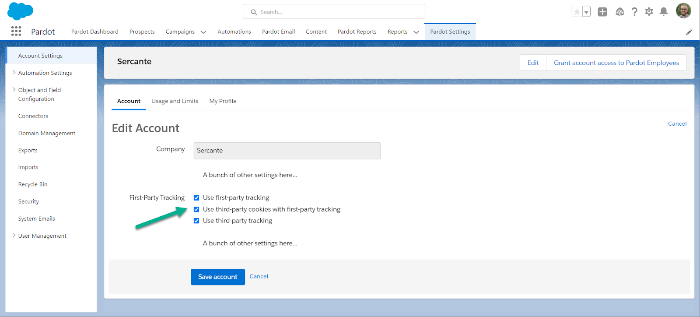700x317 pixels.
Task: Open the Content tab
Action: pyautogui.click(x=316, y=32)
